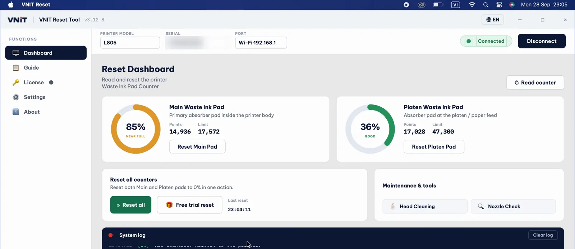This screenshot has height=249, width=575.
Task: Click the Disconnect button
Action: [x=542, y=41]
